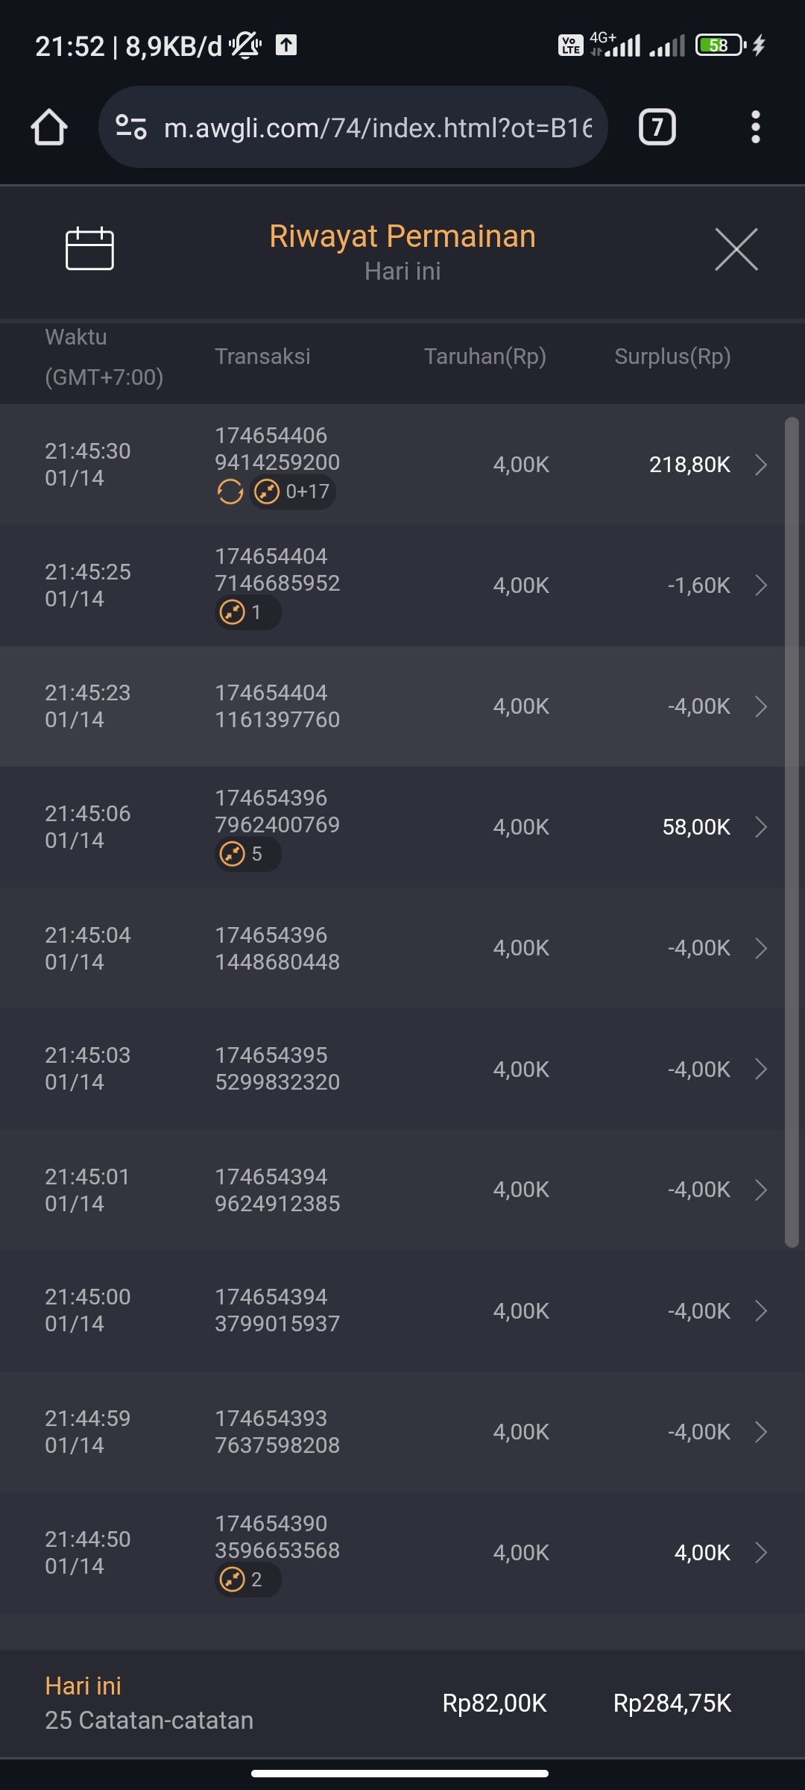Open the browser tab switcher showing 7
The image size is (805, 1790).
tap(657, 128)
